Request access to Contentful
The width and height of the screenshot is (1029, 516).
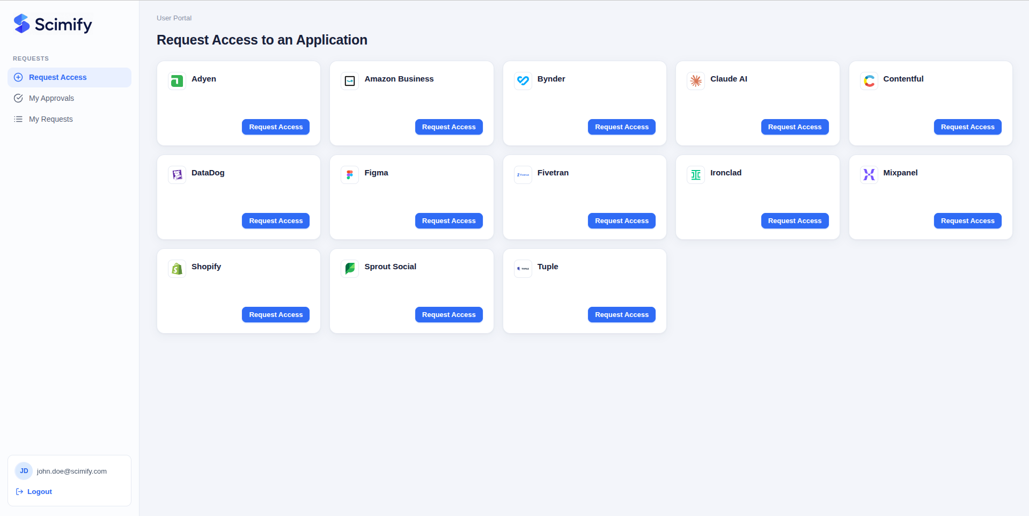968,127
